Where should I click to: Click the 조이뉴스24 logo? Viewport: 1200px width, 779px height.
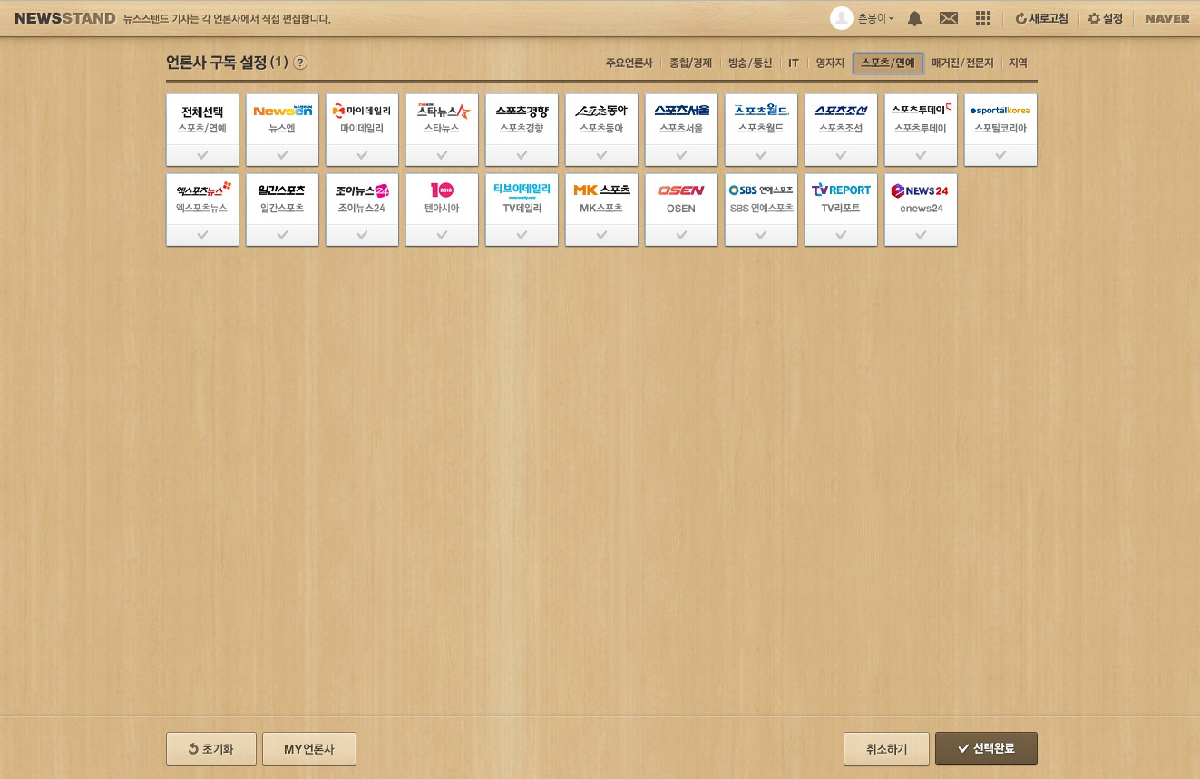(362, 190)
